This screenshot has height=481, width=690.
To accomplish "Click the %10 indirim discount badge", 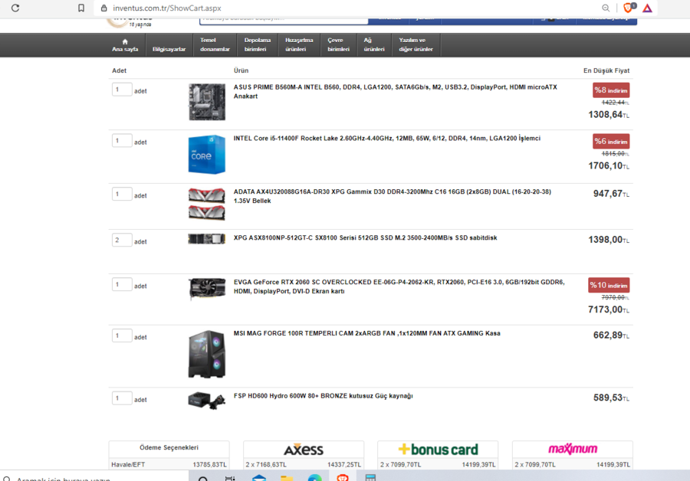I will [609, 285].
